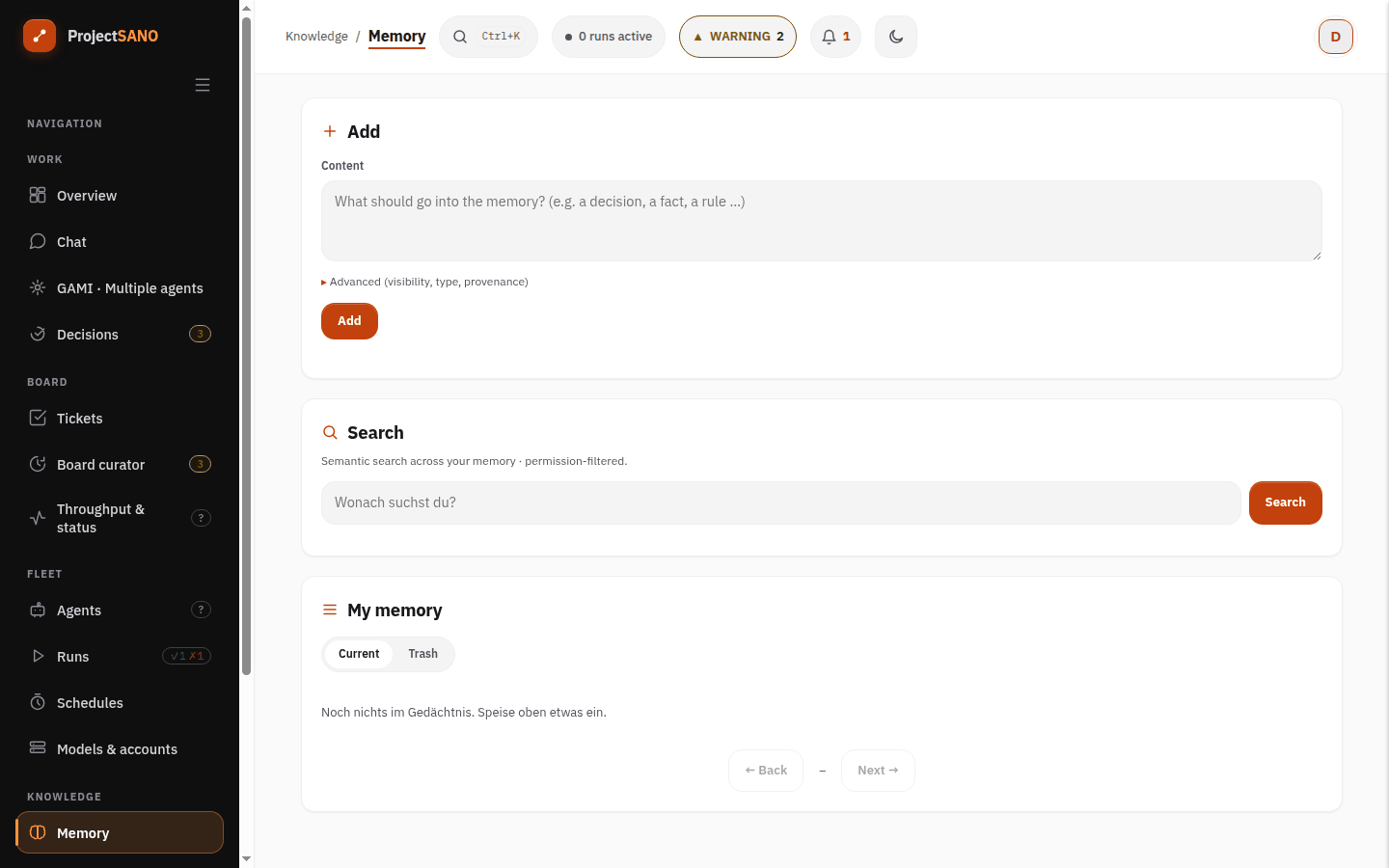Open Overview from the sidebar

[120, 196]
